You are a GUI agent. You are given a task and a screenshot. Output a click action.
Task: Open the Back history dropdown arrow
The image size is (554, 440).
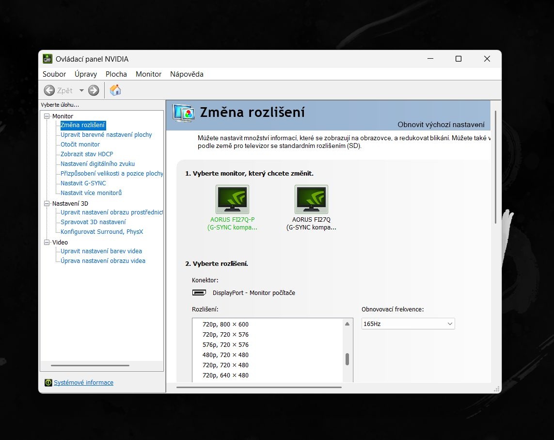[x=81, y=90]
